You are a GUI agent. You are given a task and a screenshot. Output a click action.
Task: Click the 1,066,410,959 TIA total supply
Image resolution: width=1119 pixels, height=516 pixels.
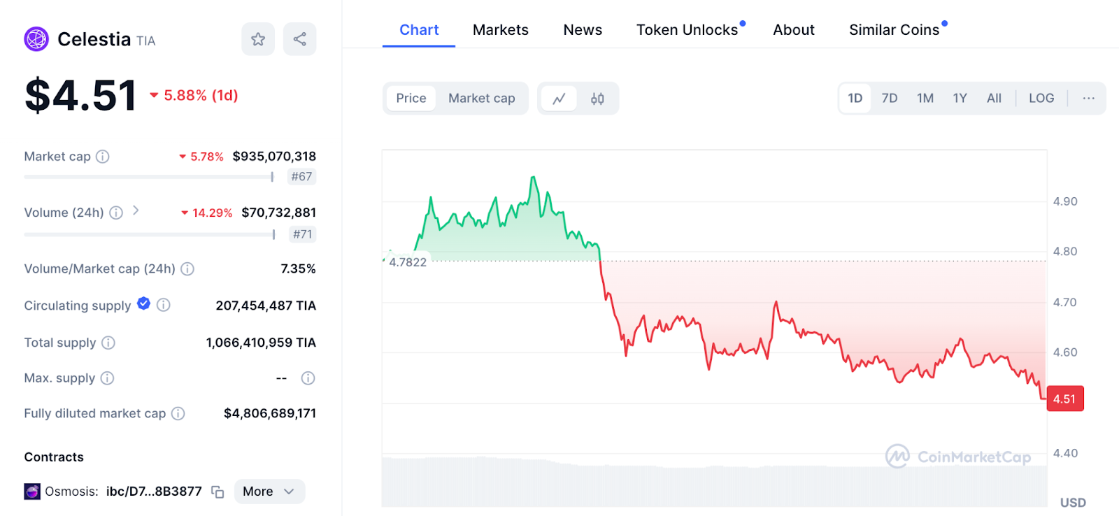pyautogui.click(x=261, y=343)
